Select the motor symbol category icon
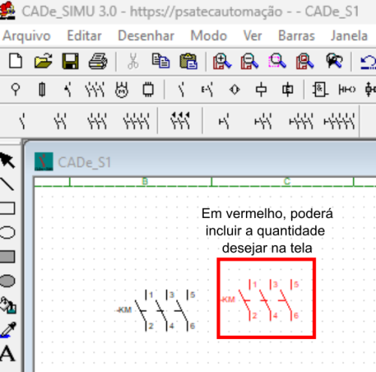Image resolution: width=376 pixels, height=372 pixels. tap(122, 89)
